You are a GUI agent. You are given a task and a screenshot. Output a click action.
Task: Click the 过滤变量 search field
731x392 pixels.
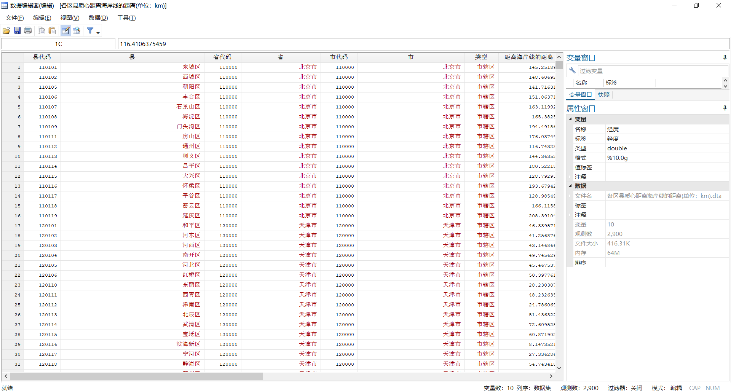653,71
